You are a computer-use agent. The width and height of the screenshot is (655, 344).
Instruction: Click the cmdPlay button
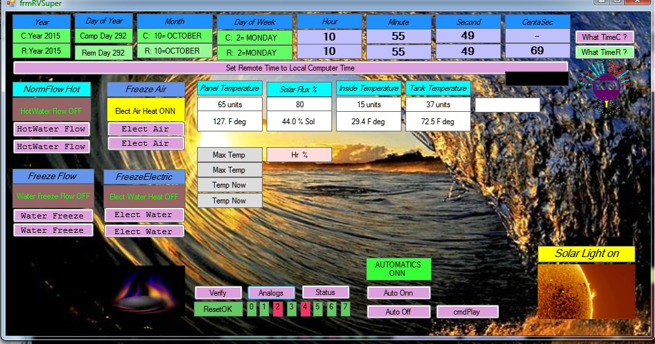467,311
